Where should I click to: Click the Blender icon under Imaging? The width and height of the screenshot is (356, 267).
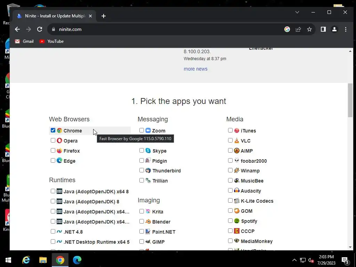point(148,221)
